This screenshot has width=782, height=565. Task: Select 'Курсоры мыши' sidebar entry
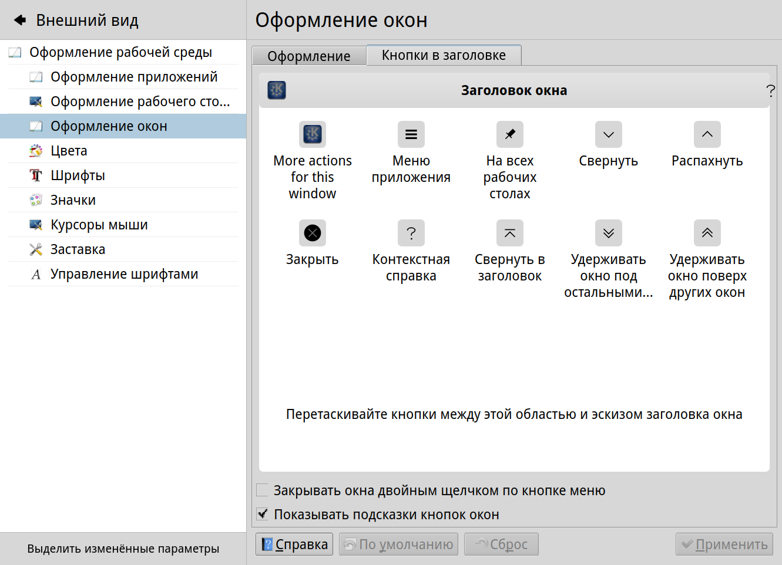(99, 225)
